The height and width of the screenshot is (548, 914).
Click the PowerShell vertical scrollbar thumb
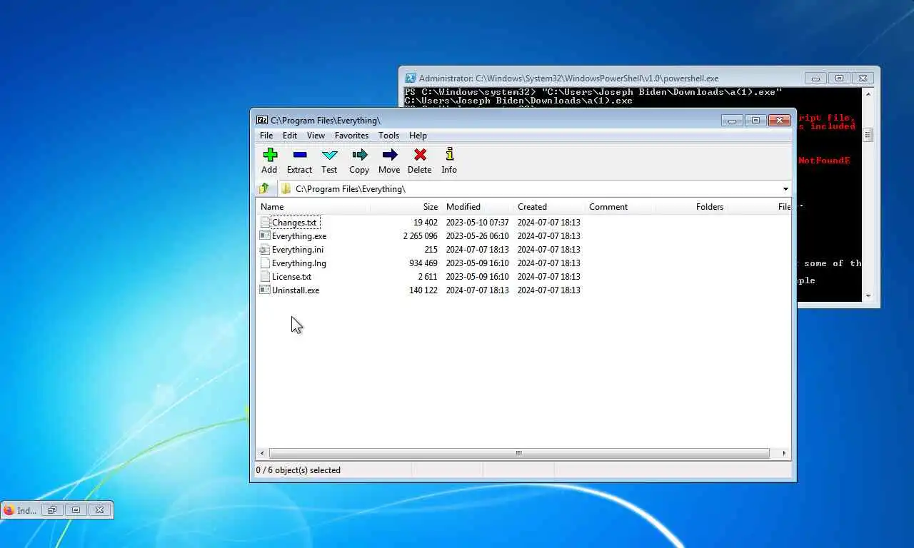(868, 135)
